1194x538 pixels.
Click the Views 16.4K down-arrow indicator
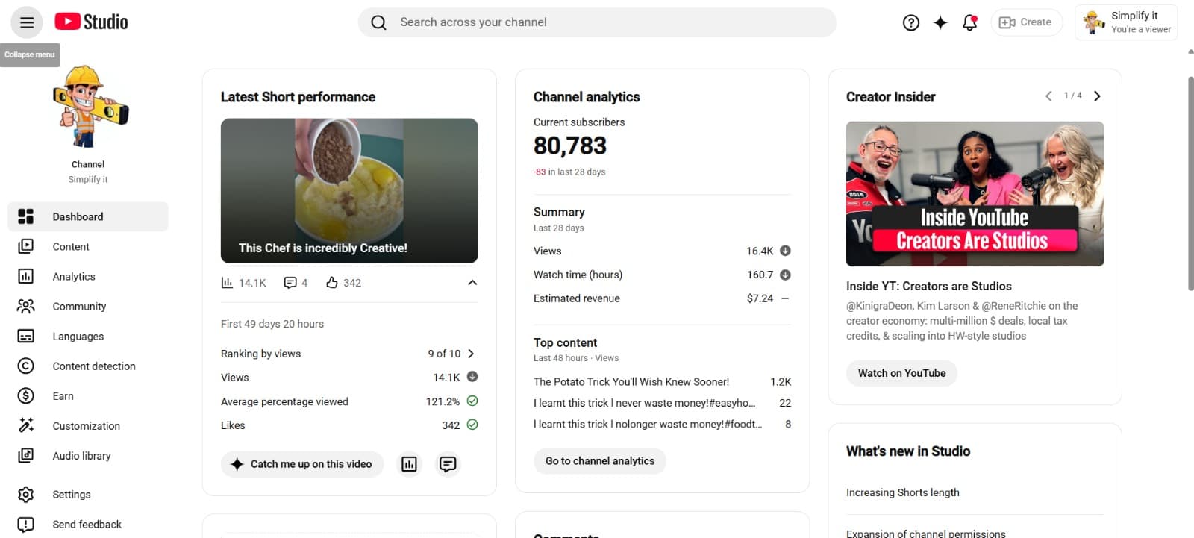click(x=785, y=251)
